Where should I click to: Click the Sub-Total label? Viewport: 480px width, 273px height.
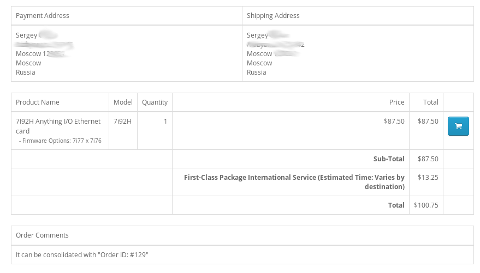pos(389,159)
